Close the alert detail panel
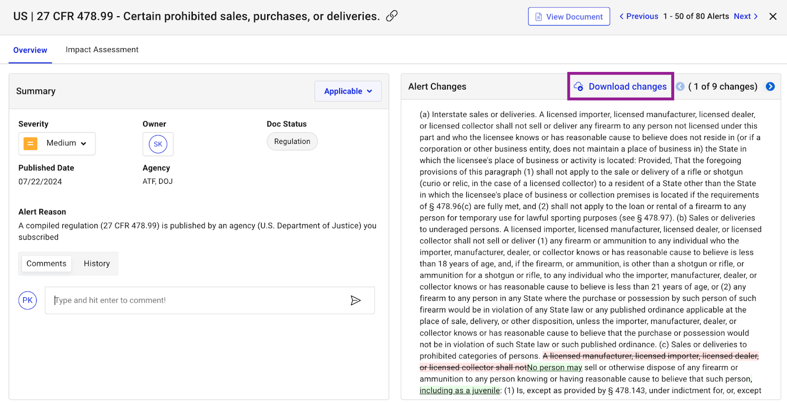 [773, 17]
